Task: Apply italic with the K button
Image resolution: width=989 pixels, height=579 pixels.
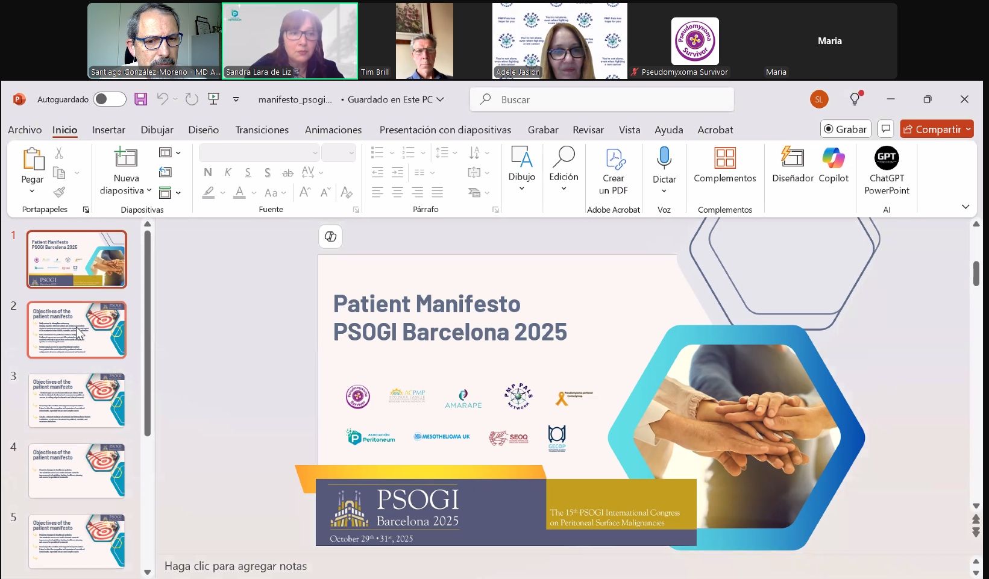Action: point(228,173)
